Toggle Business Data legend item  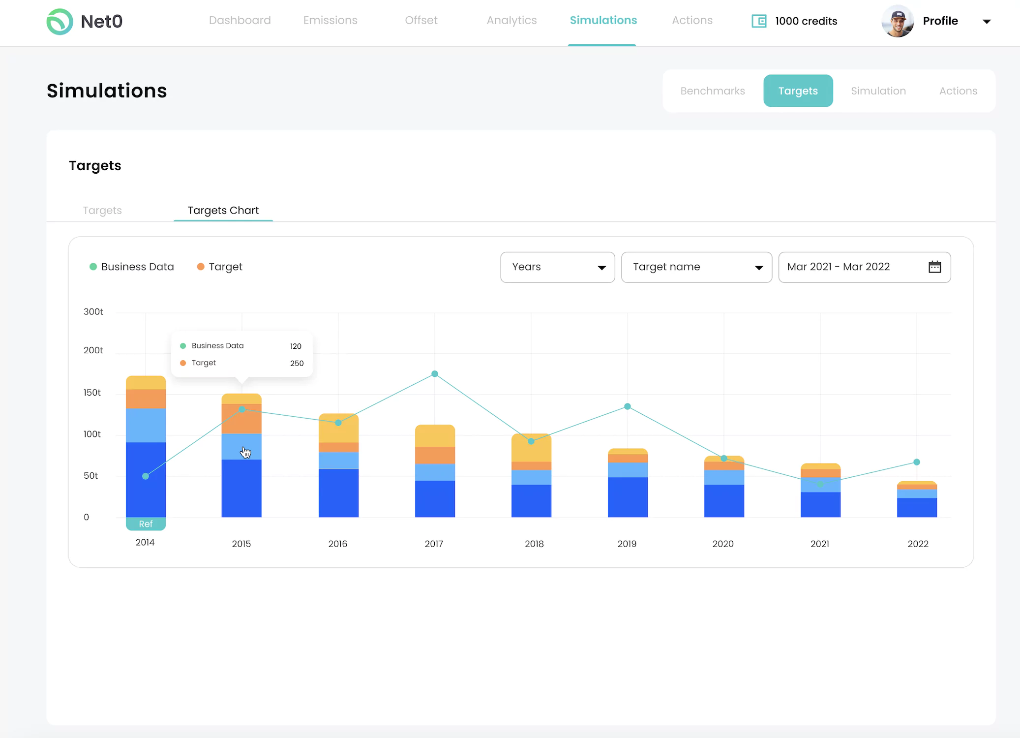point(132,267)
